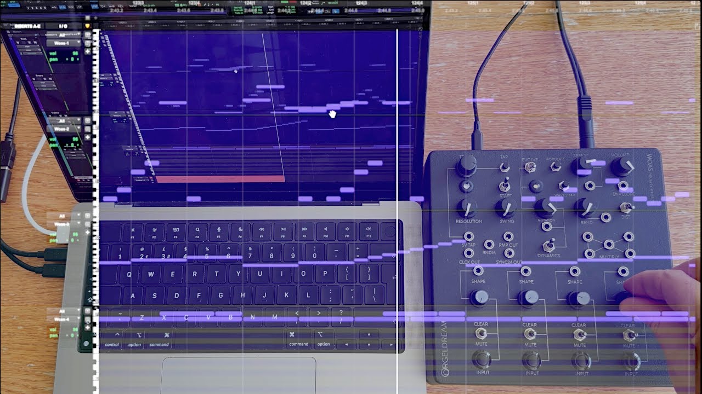702x394 pixels.
Task: Click the BEND knob on the synth
Action: (x=586, y=207)
